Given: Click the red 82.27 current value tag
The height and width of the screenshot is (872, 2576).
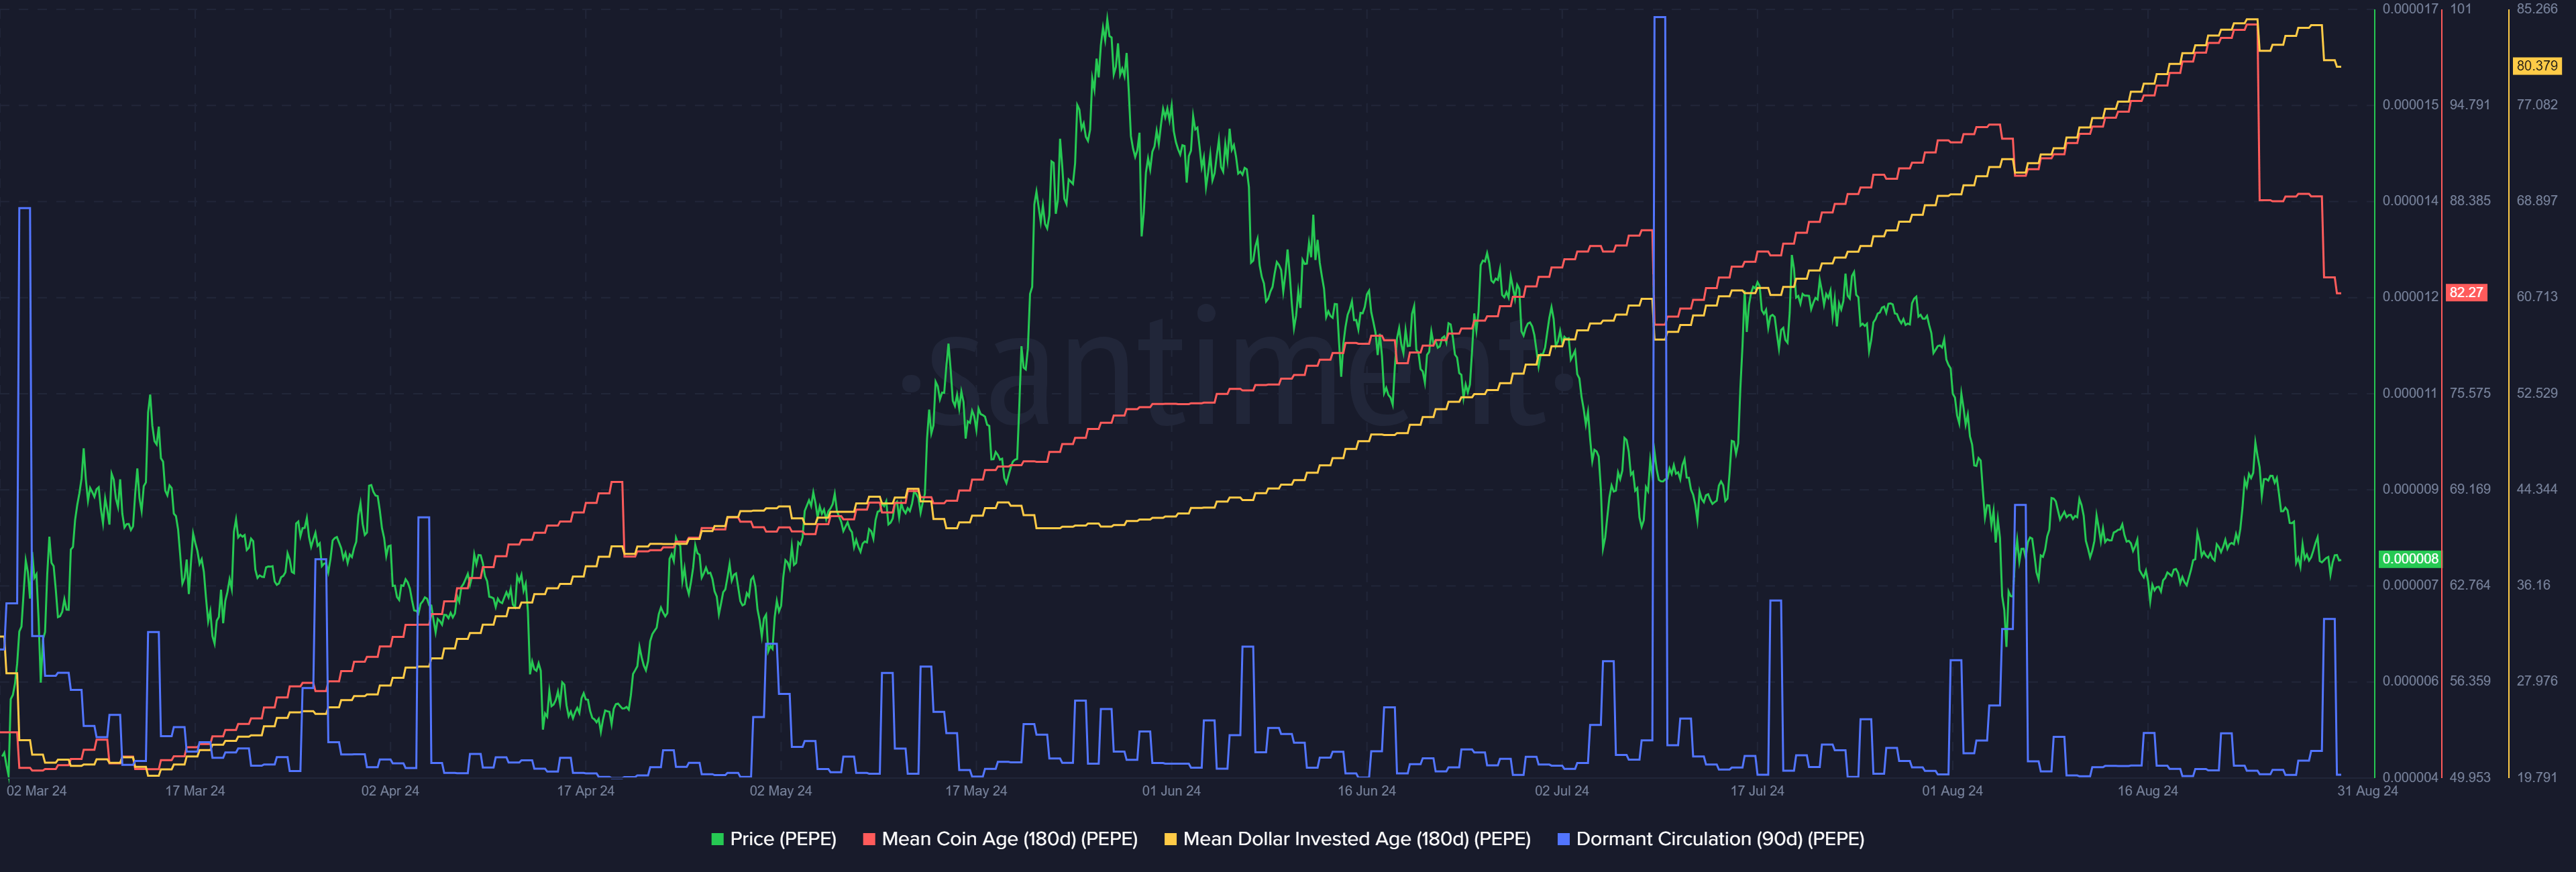Looking at the screenshot, I should pos(2466,293).
